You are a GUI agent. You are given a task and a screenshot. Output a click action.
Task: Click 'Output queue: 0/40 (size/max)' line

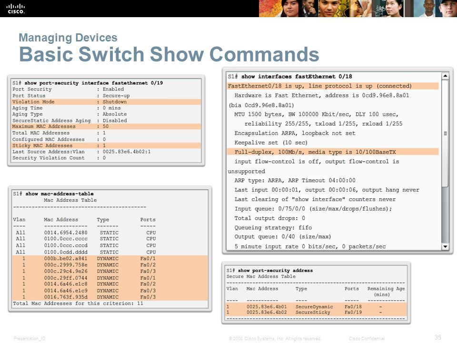pos(283,237)
